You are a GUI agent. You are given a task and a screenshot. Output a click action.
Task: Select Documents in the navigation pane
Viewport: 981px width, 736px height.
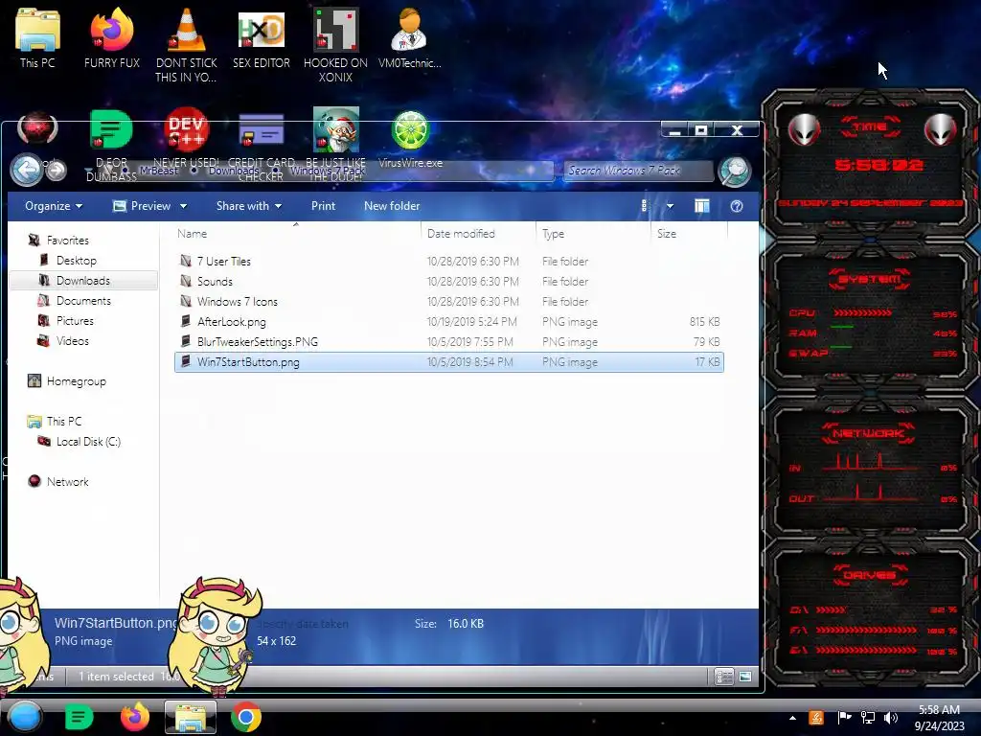click(84, 300)
